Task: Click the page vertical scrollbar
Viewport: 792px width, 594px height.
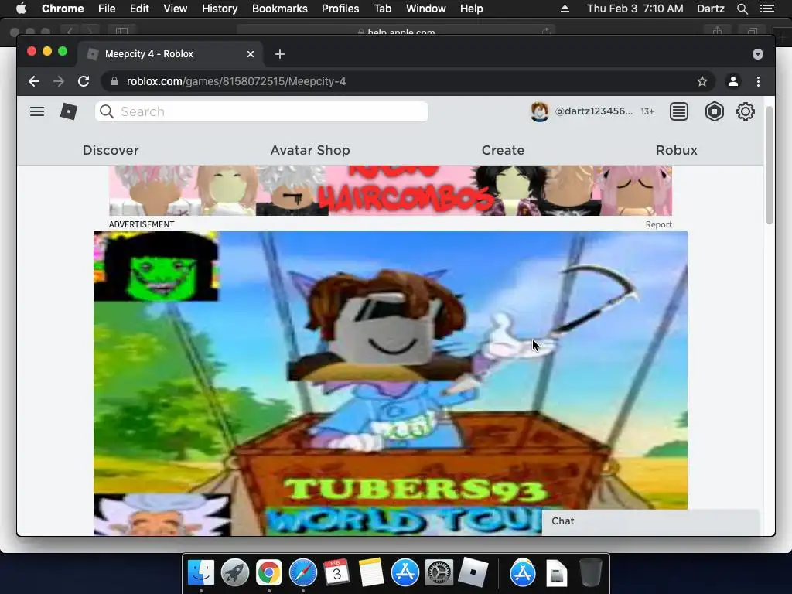Action: coord(770,166)
